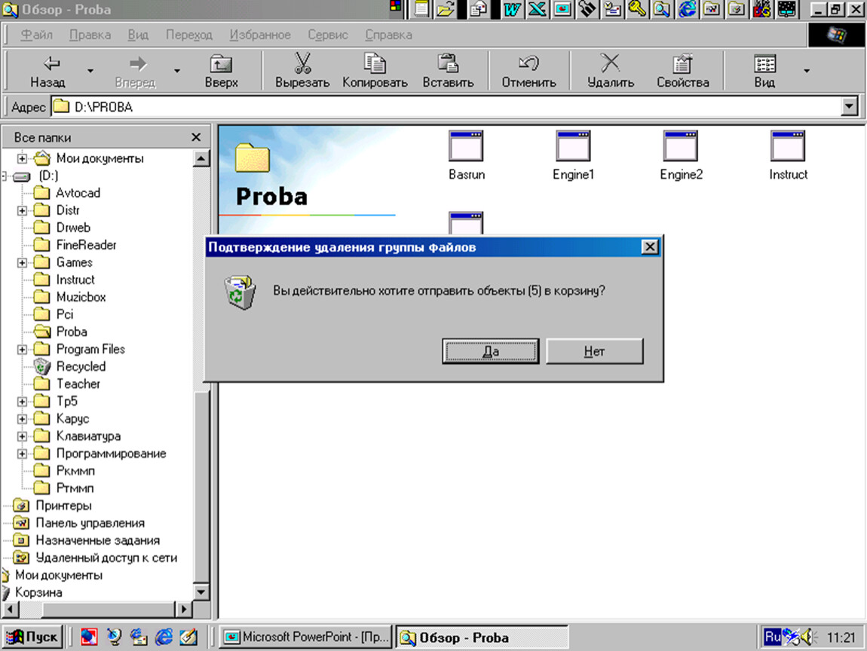The height and width of the screenshot is (651, 867).
Task: Click the binder clip icon in the shortcut bar
Action: point(588,9)
